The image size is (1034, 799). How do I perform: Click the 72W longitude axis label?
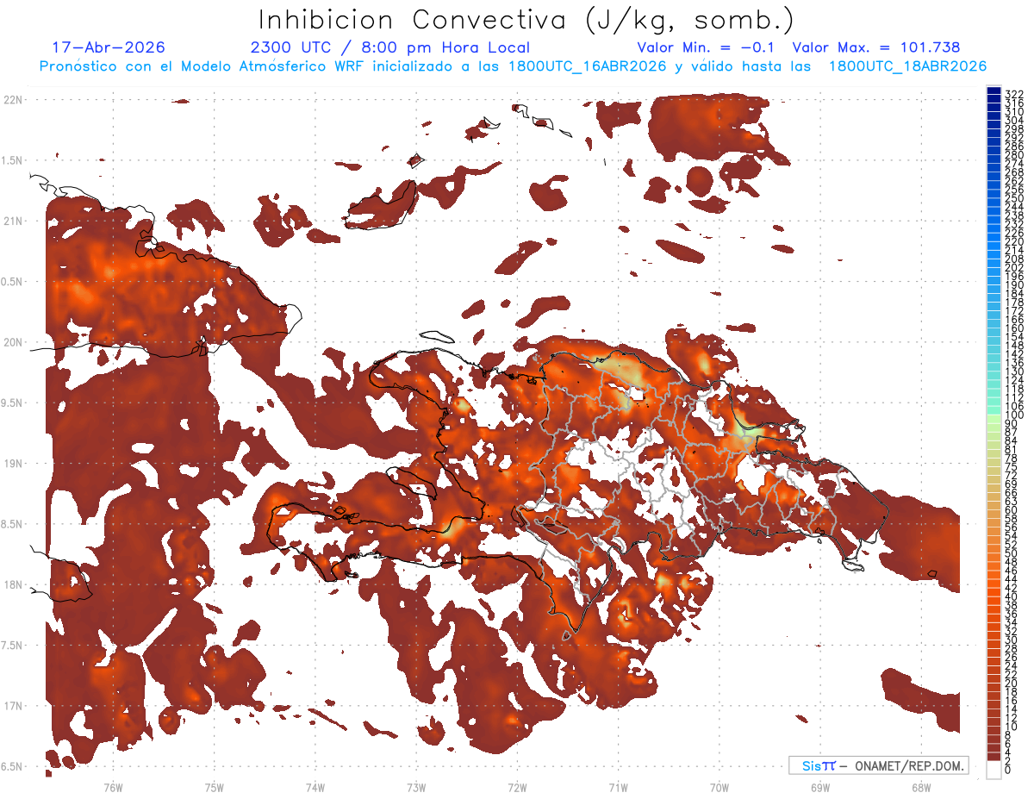tap(517, 787)
